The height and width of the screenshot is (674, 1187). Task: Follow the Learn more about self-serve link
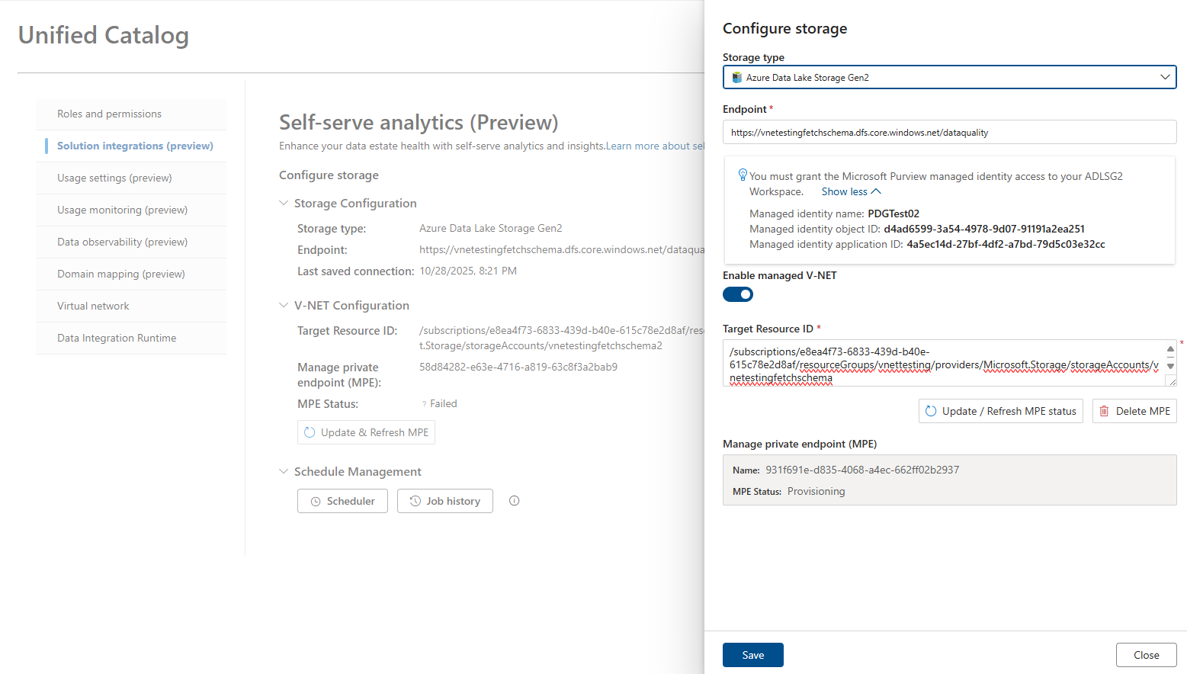[655, 146]
